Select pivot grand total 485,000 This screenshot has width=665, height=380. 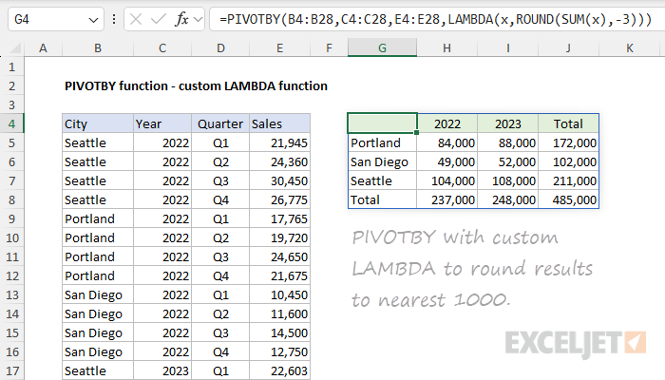coord(568,199)
